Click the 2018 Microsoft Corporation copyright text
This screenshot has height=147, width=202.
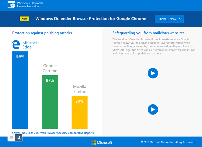(x=168, y=142)
